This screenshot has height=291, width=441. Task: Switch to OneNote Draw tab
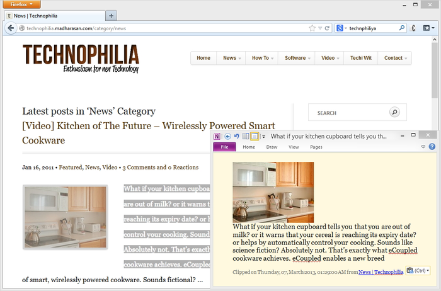coord(272,147)
